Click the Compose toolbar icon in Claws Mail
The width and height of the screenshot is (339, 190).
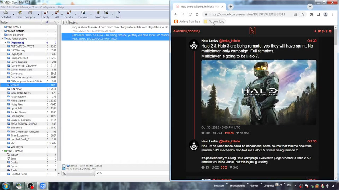point(30,14)
